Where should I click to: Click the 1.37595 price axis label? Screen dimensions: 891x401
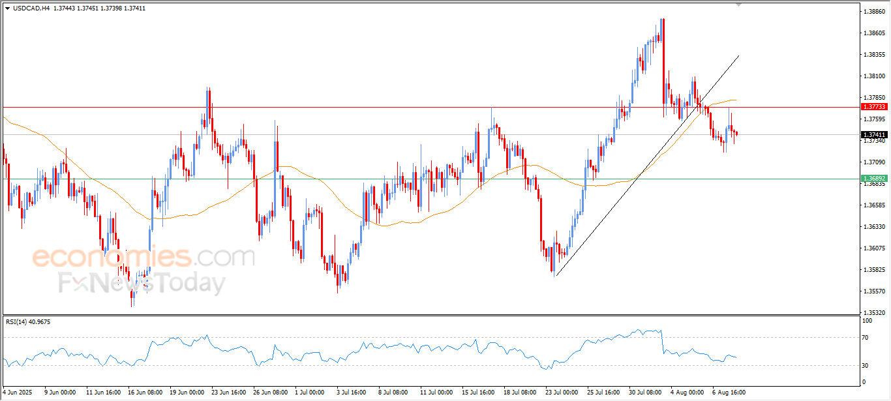(x=874, y=119)
